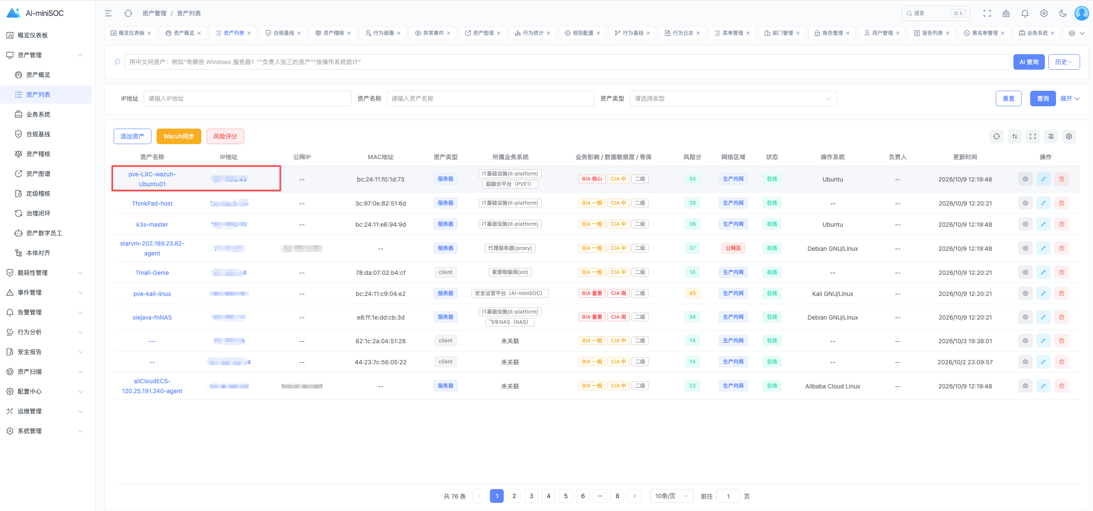Click the page refresh icon beside breadcrumb

(128, 13)
